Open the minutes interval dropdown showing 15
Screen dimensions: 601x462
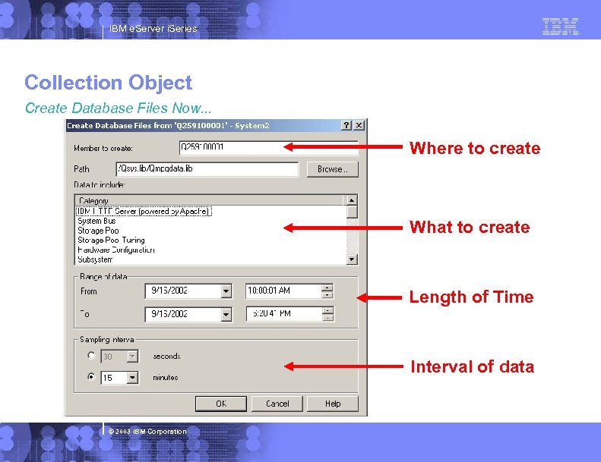click(x=132, y=378)
